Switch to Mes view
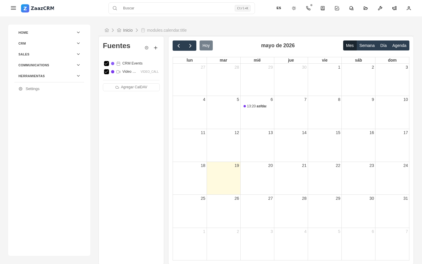The width and height of the screenshot is (422, 264). coord(350,45)
